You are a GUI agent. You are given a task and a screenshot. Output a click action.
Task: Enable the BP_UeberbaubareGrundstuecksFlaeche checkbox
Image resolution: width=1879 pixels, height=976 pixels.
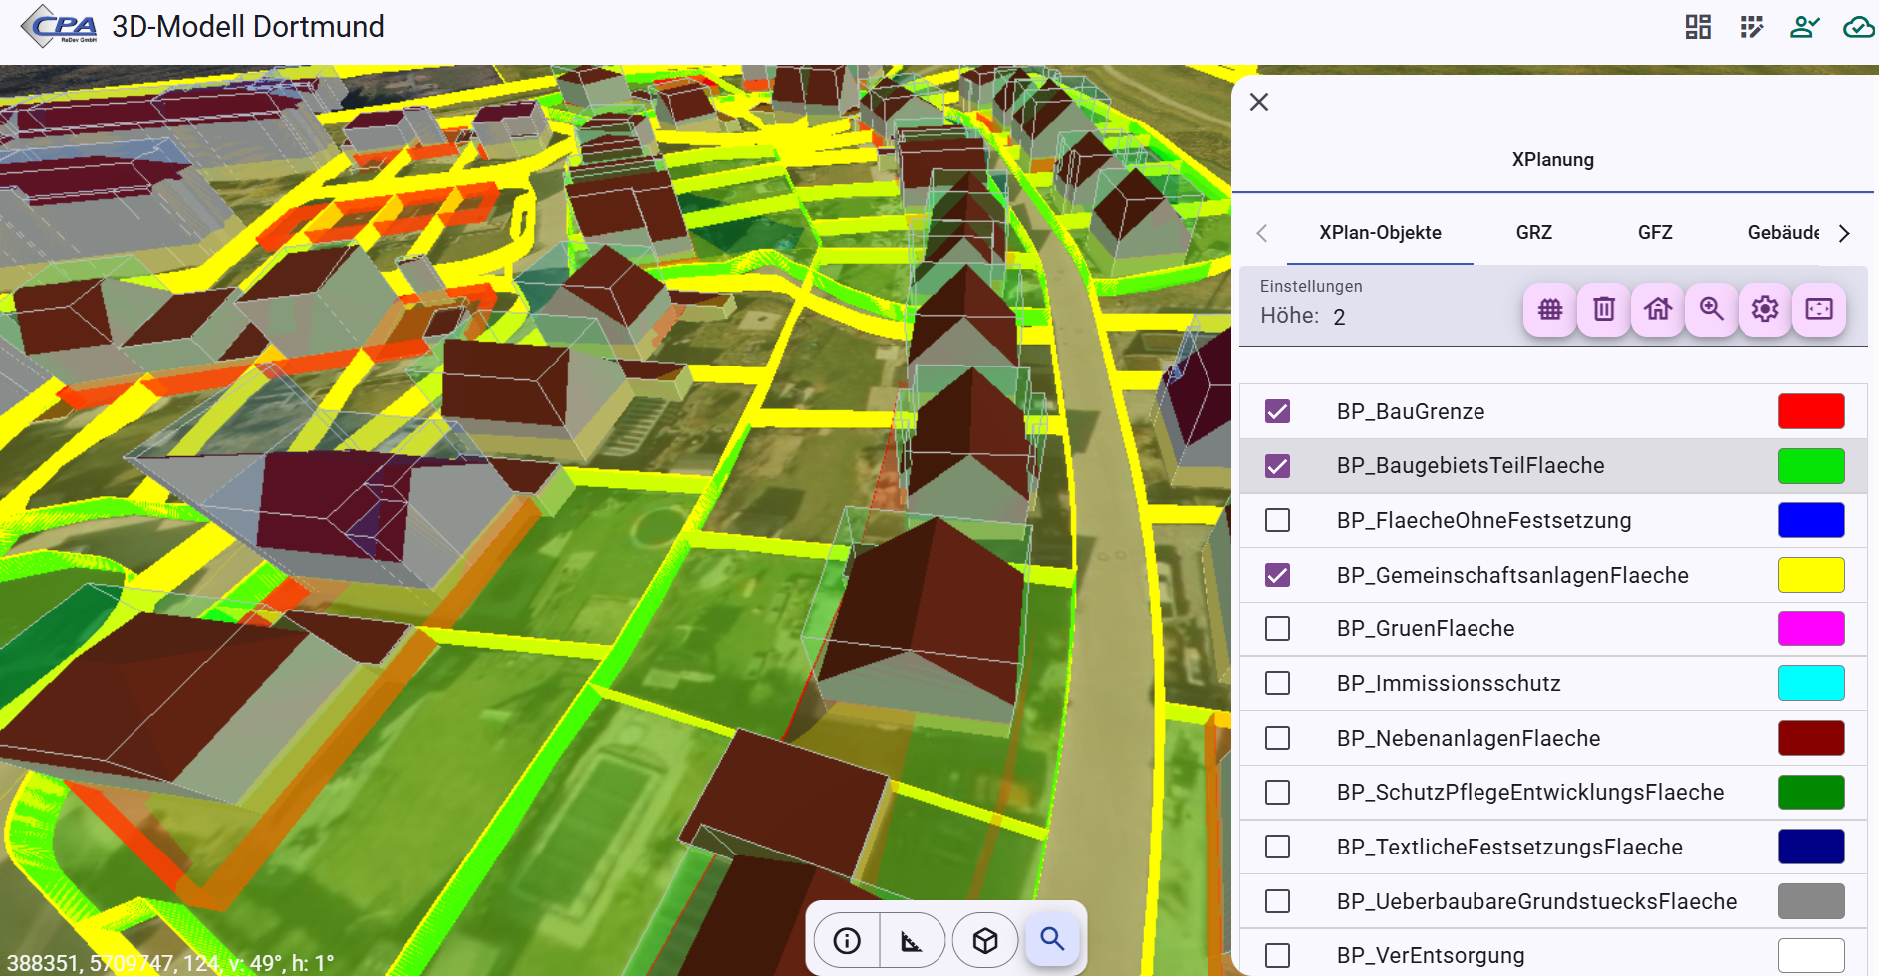[1277, 901]
